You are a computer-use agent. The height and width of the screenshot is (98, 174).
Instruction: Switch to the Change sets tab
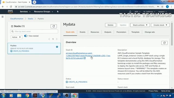tap(150, 32)
